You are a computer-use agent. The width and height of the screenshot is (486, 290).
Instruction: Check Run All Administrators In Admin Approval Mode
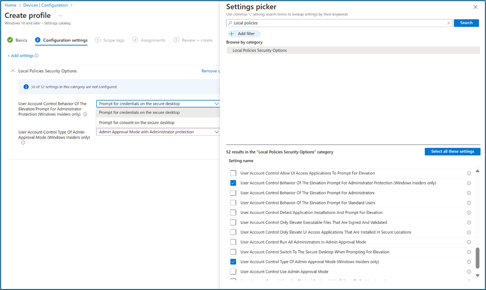tap(233, 242)
